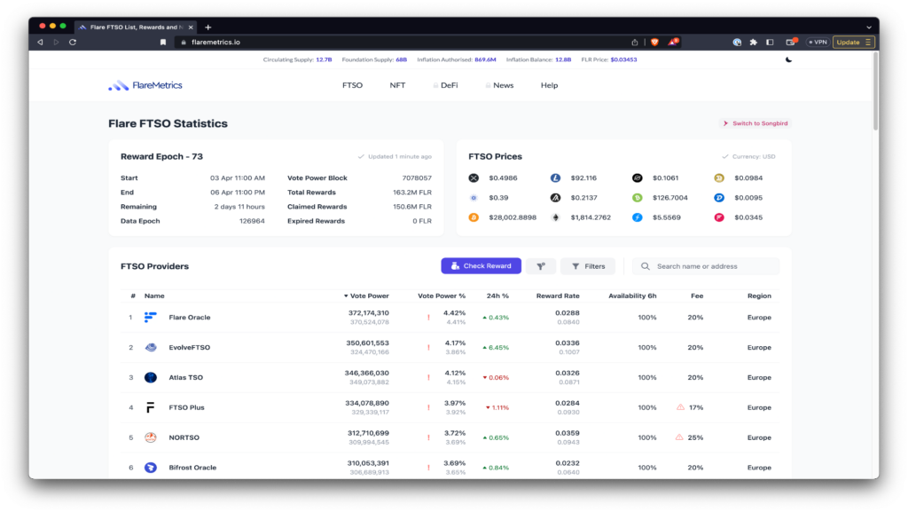908x512 pixels.
Task: Toggle dark mode with the moon icon
Action: [x=788, y=59]
